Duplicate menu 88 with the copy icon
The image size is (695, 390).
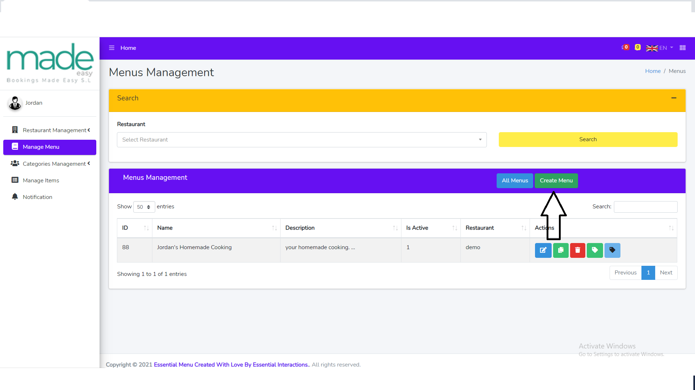561,250
